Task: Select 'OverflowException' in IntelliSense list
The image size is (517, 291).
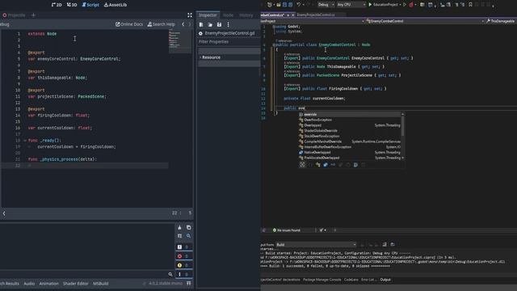Action: (x=350, y=120)
